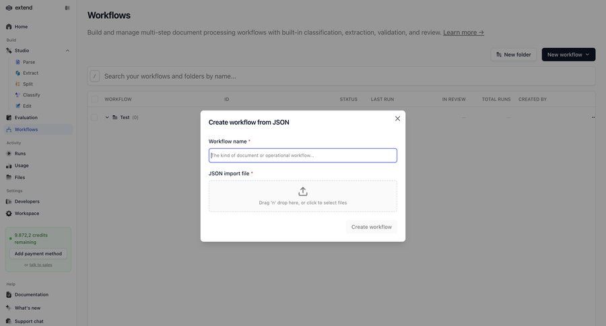Click the TOTAL RUNS column header
This screenshot has height=326, width=606.
[x=496, y=100]
